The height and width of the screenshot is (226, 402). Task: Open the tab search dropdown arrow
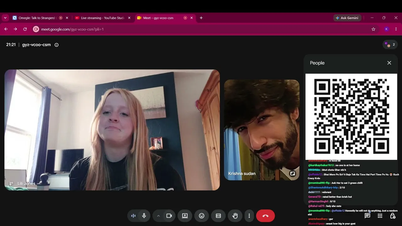pos(5,18)
